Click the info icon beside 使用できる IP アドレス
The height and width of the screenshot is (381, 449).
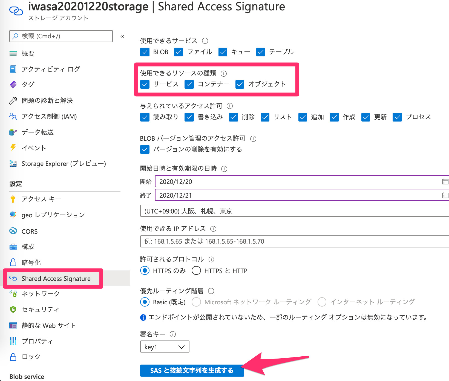[x=213, y=229]
